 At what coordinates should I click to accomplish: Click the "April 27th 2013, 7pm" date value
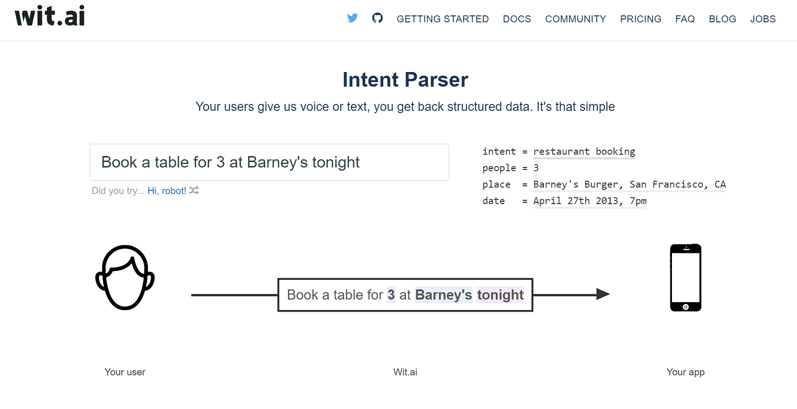pyautogui.click(x=589, y=201)
